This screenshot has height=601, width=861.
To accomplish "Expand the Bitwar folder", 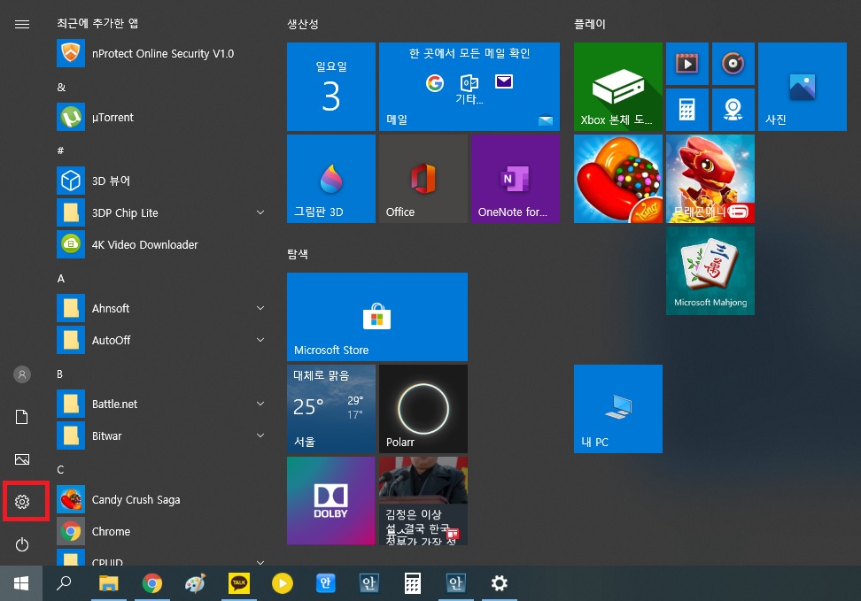I will 260,435.
